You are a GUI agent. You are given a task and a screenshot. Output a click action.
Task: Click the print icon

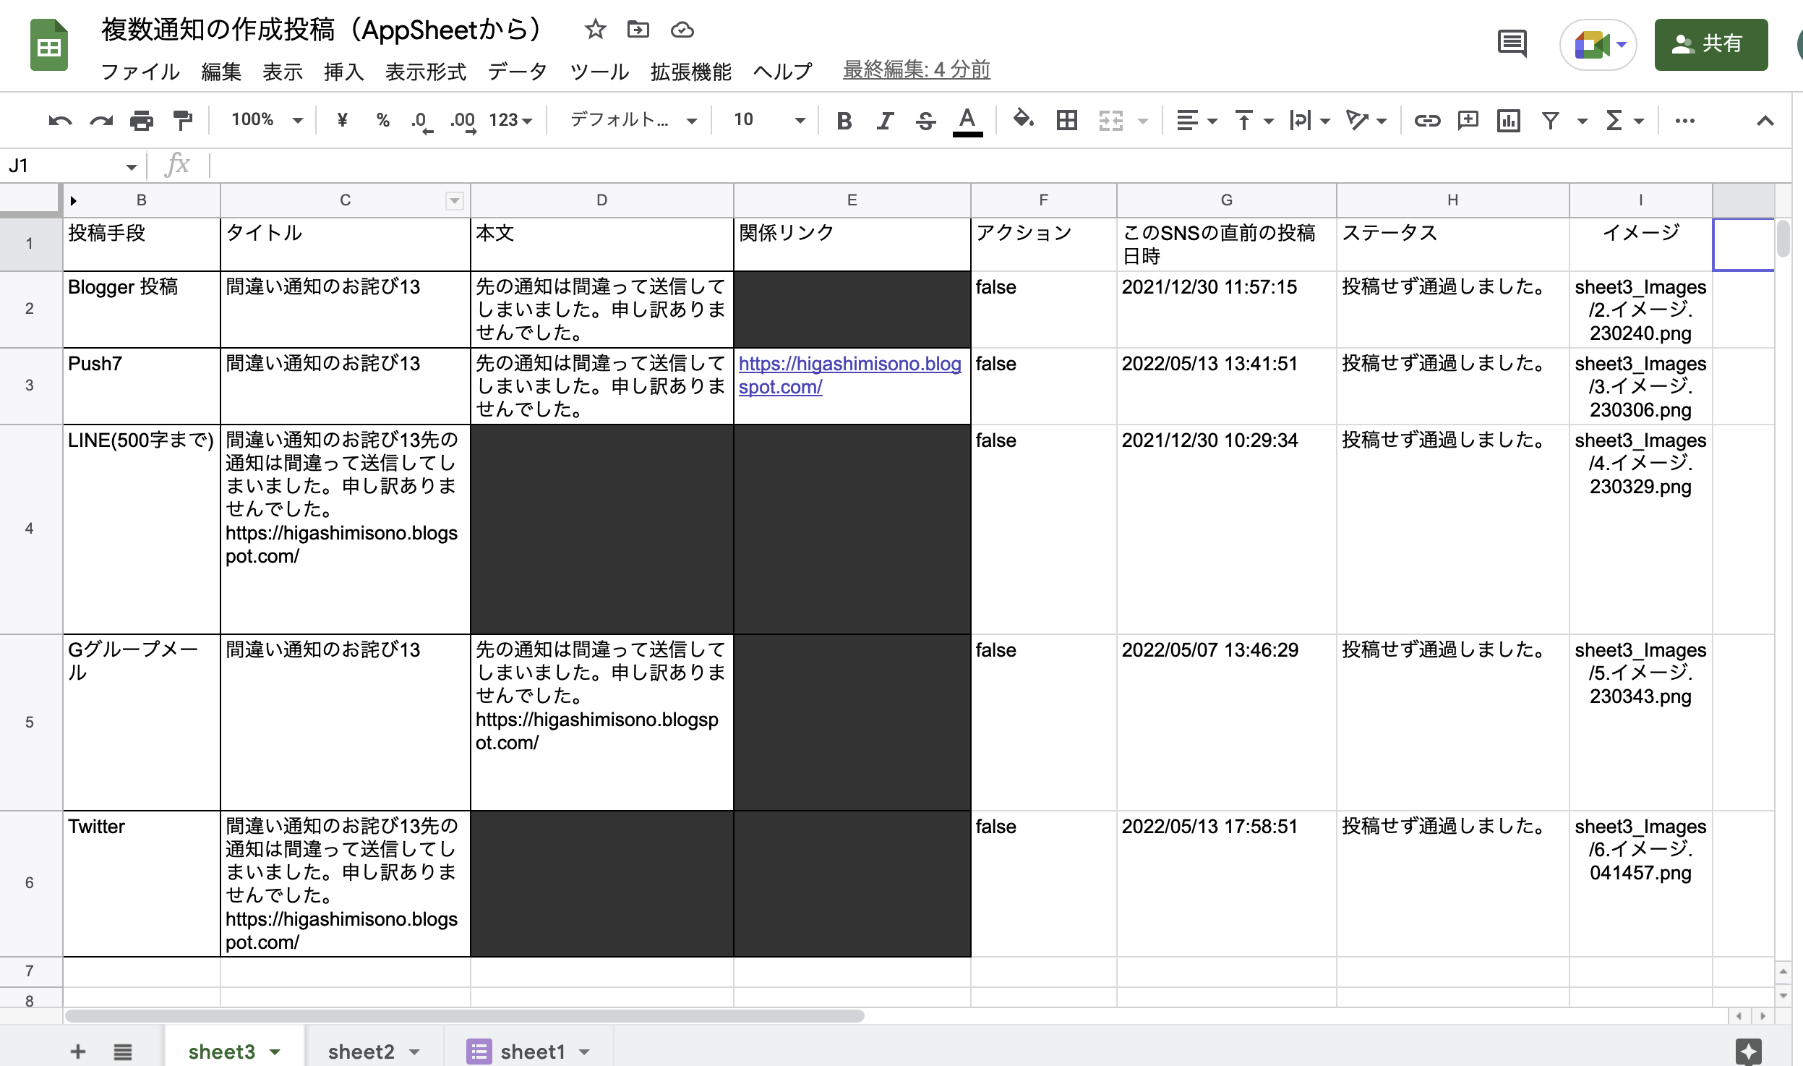[142, 121]
